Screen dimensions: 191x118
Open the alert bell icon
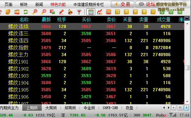click(70, 12)
